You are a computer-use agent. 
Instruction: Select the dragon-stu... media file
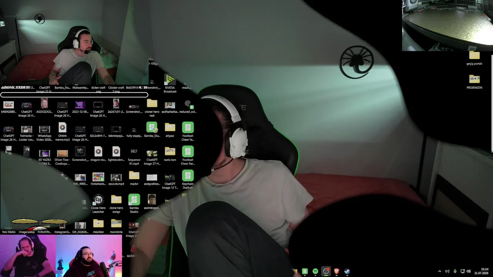tap(98, 154)
